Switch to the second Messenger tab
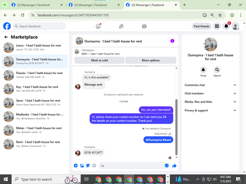The width and height of the screenshot is (246, 184). pyautogui.click(x=94, y=5)
